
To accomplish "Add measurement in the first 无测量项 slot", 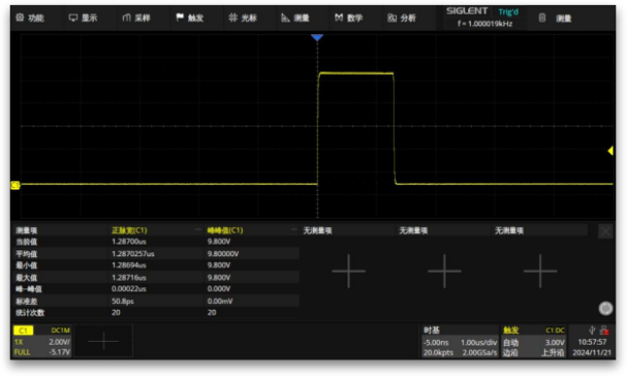I will pyautogui.click(x=348, y=271).
